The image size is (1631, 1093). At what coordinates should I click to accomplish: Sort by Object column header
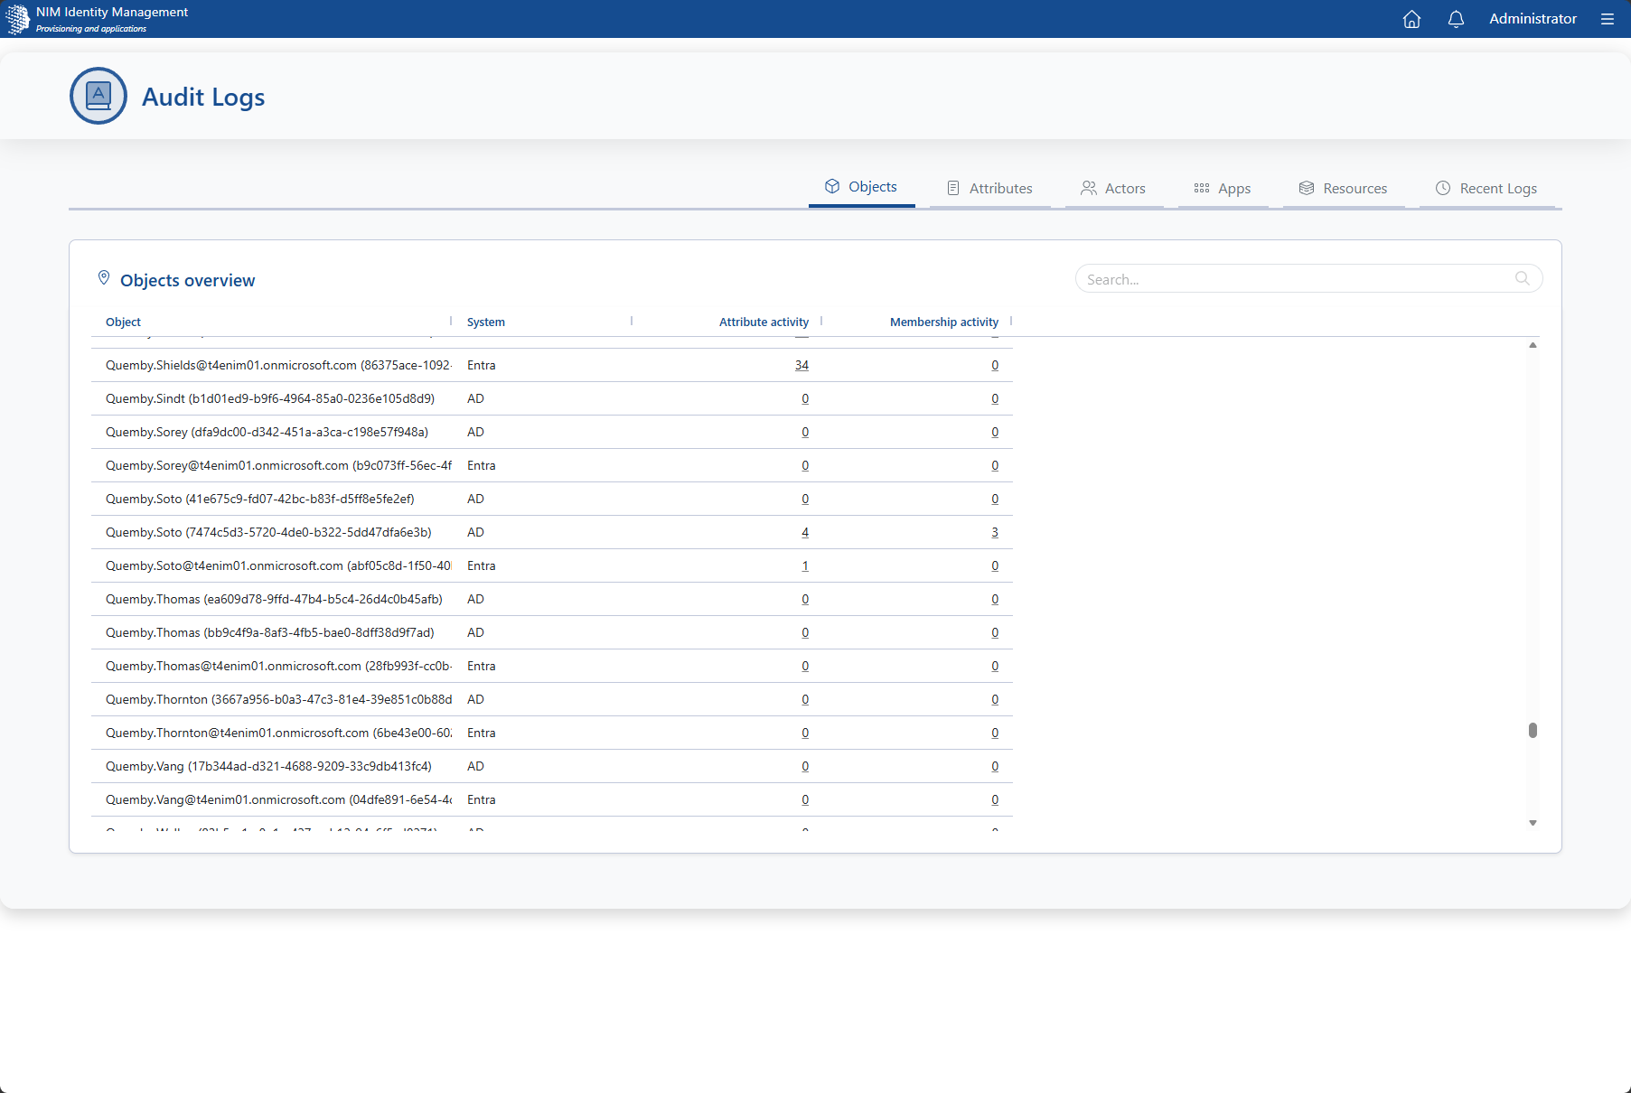pos(123,322)
